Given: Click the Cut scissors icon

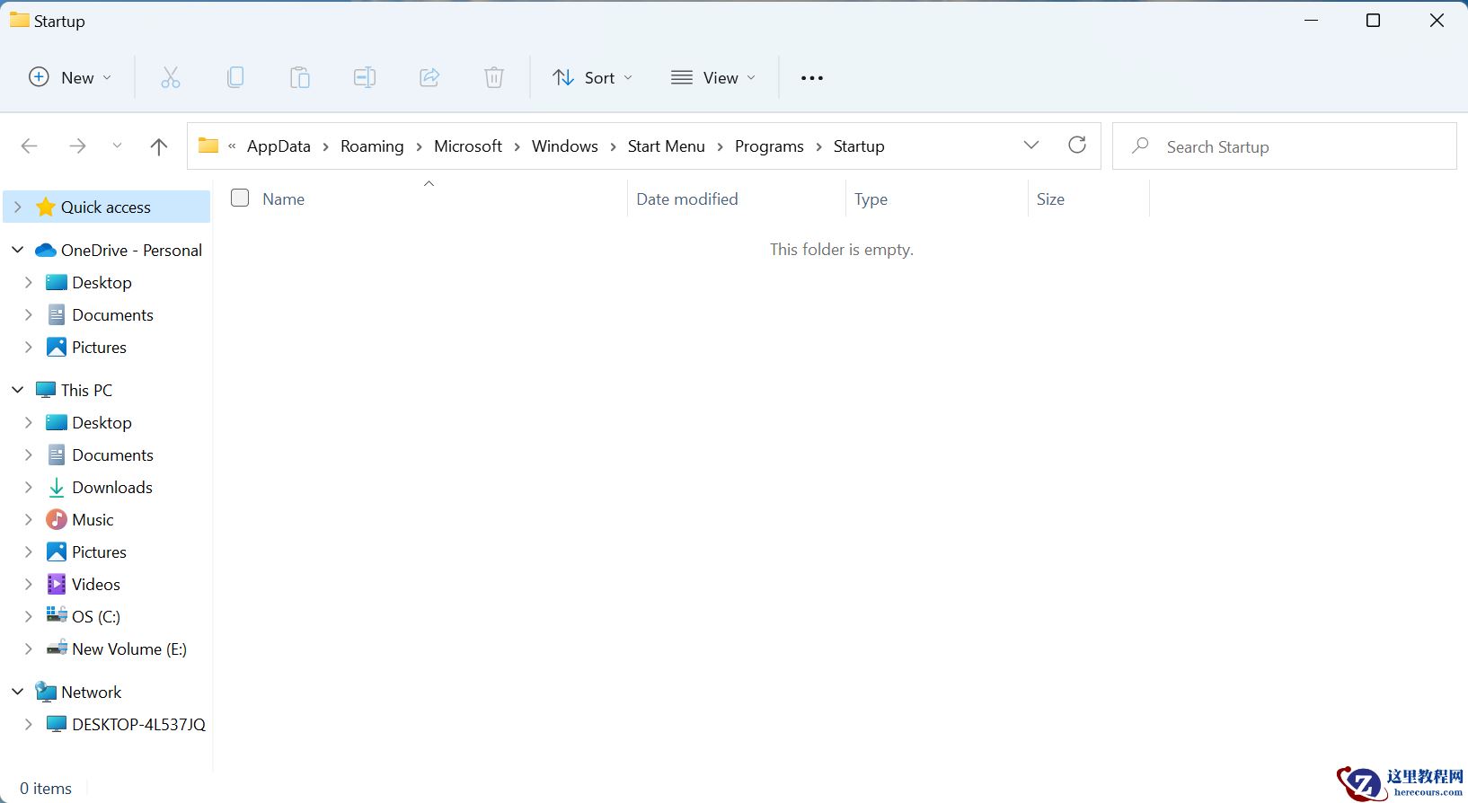Looking at the screenshot, I should 171,78.
